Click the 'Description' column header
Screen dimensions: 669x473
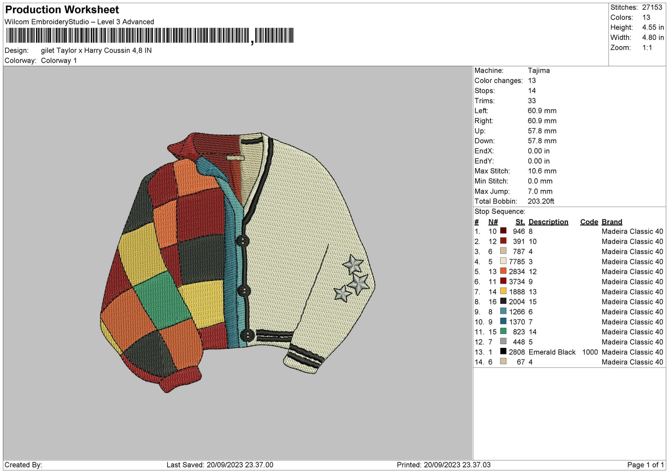[548, 222]
